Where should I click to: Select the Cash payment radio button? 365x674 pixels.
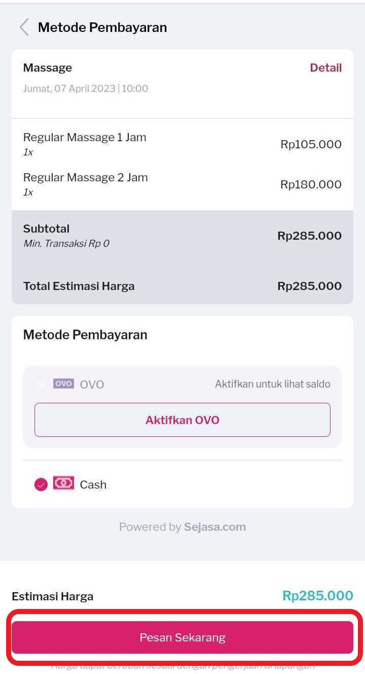(41, 485)
